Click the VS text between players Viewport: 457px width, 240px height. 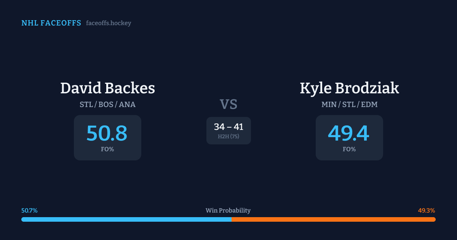click(x=228, y=104)
